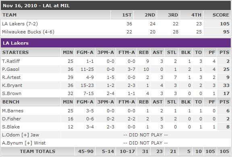Click LA Lakers (7-2) team row

point(116,24)
